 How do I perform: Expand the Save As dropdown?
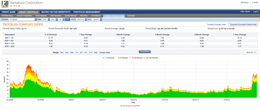(x=251, y=52)
